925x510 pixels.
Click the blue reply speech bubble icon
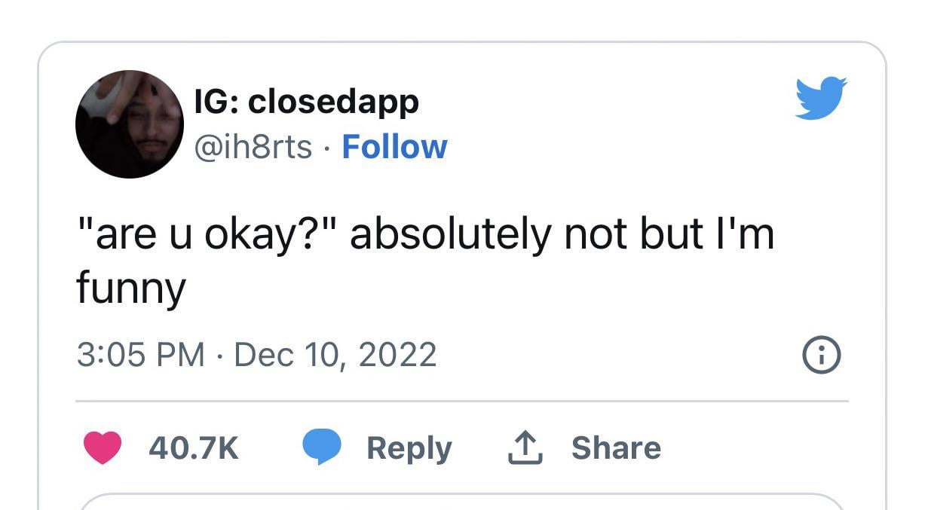[323, 447]
